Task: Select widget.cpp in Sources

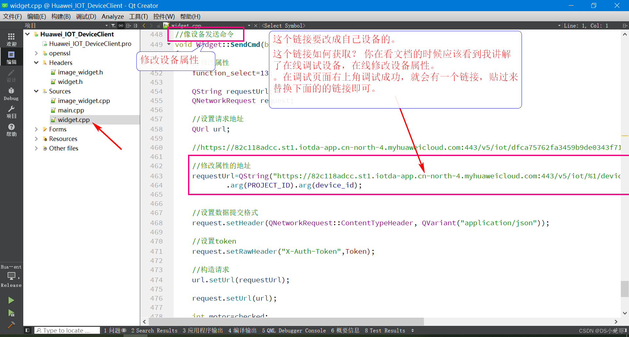Action: (74, 120)
